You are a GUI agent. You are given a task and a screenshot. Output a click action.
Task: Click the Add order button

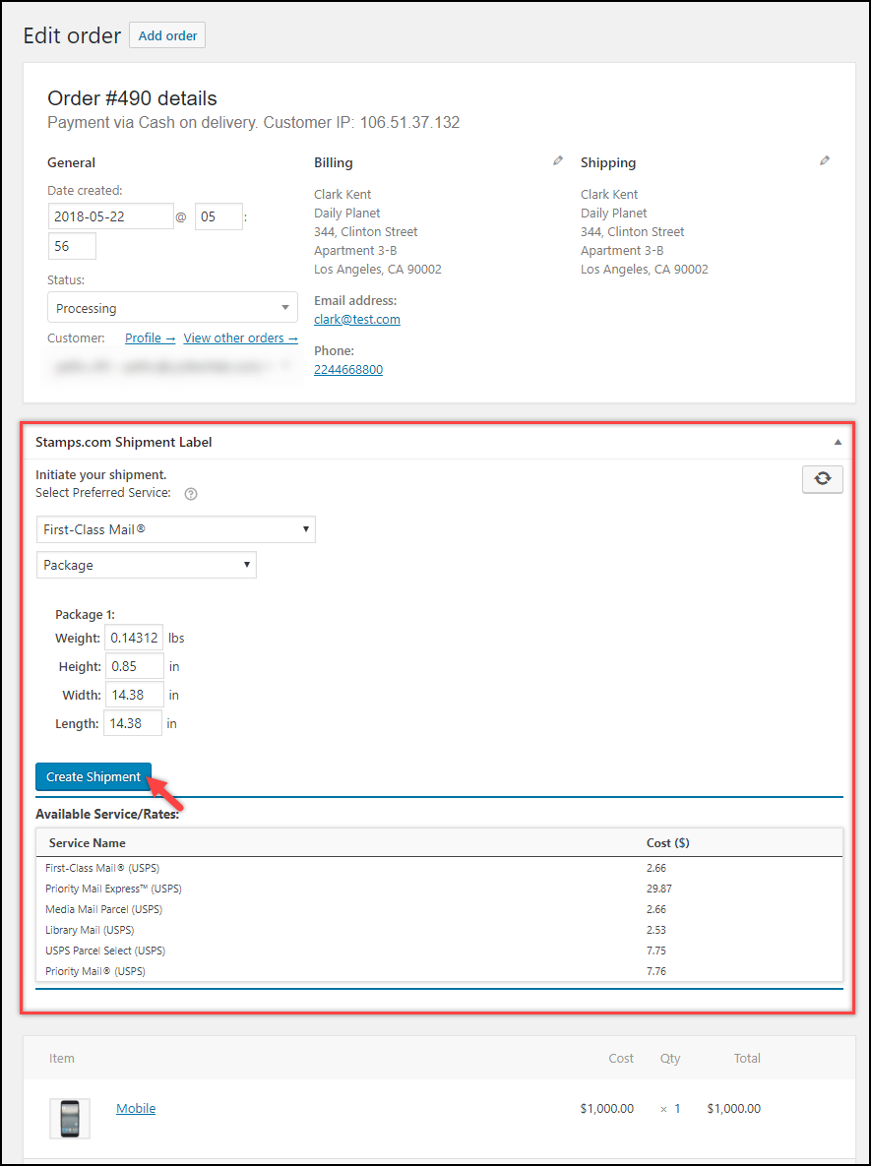[x=167, y=35]
